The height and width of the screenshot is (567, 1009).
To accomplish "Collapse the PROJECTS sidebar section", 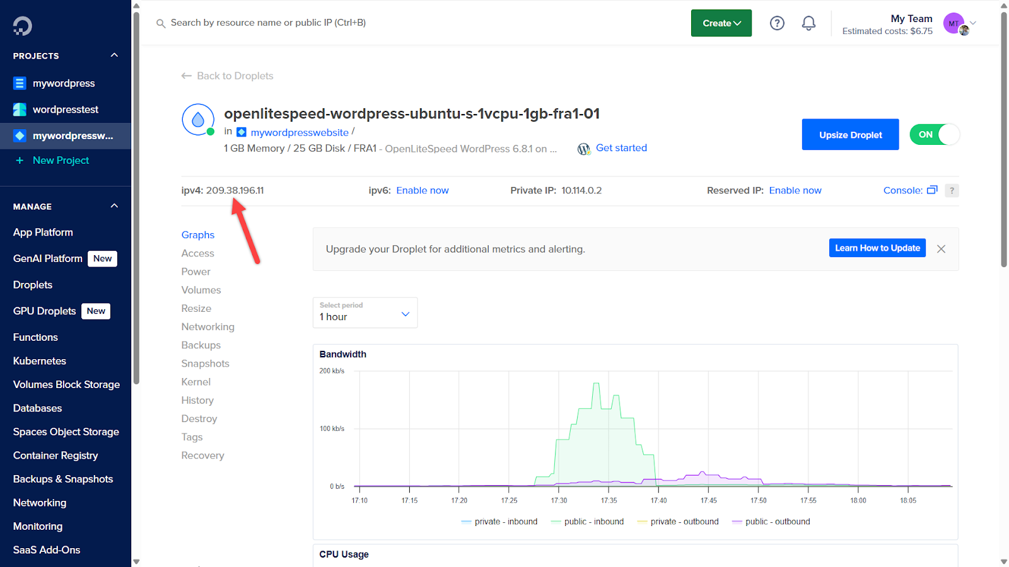I will pos(114,55).
